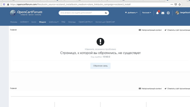Click the Save to Pocket icon
Screen dimensions: 190x107
click(176, 4)
